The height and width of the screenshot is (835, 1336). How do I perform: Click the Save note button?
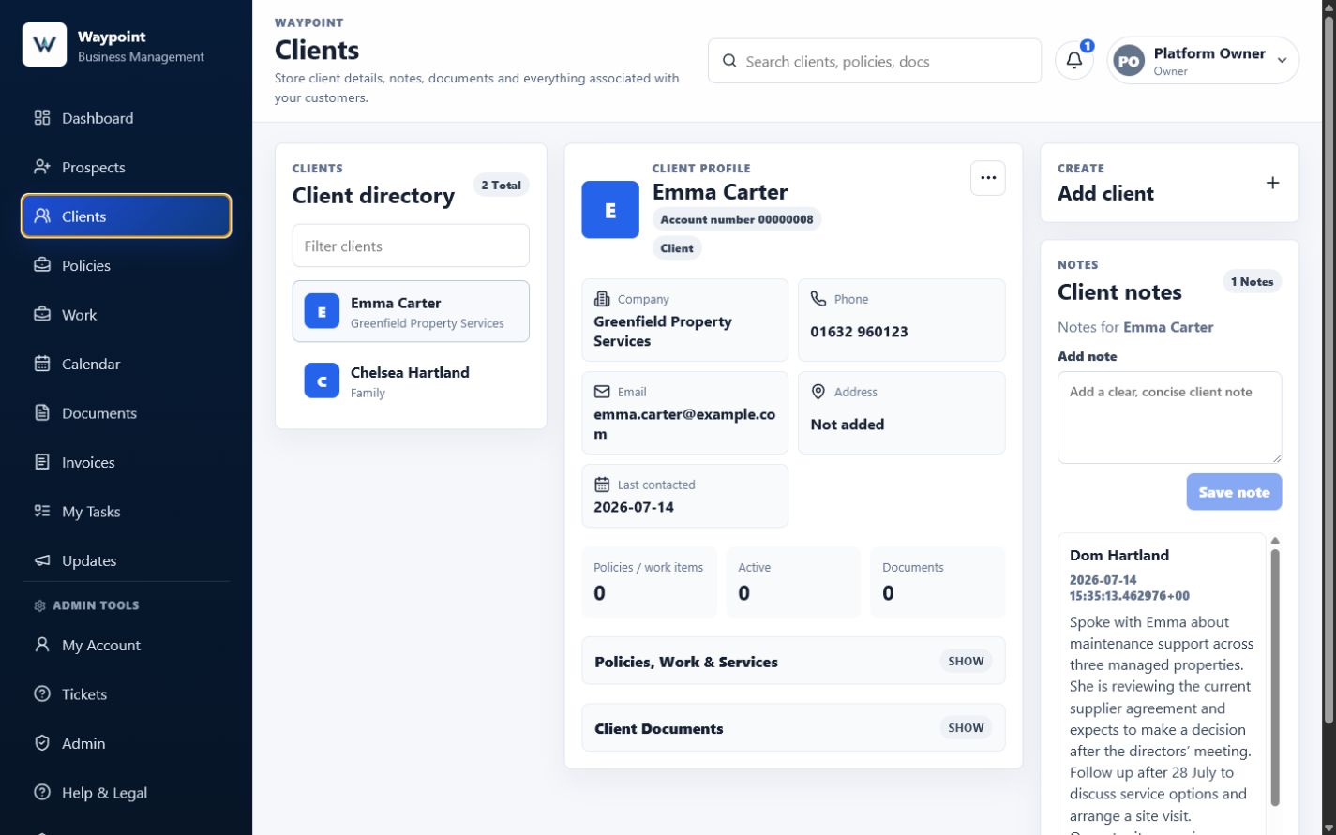coord(1234,492)
